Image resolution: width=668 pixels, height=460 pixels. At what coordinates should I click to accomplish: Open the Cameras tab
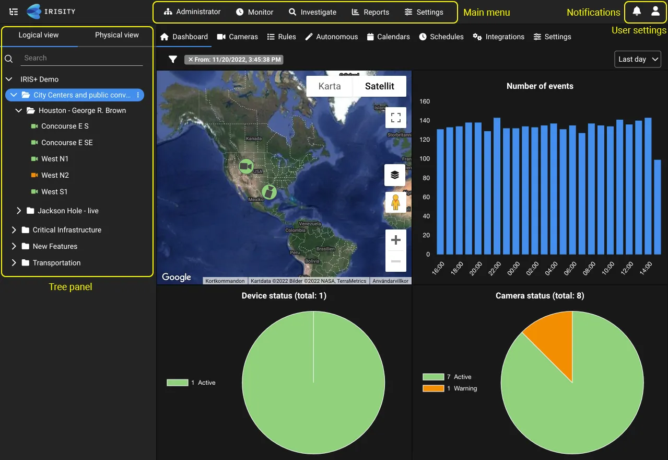pos(238,37)
